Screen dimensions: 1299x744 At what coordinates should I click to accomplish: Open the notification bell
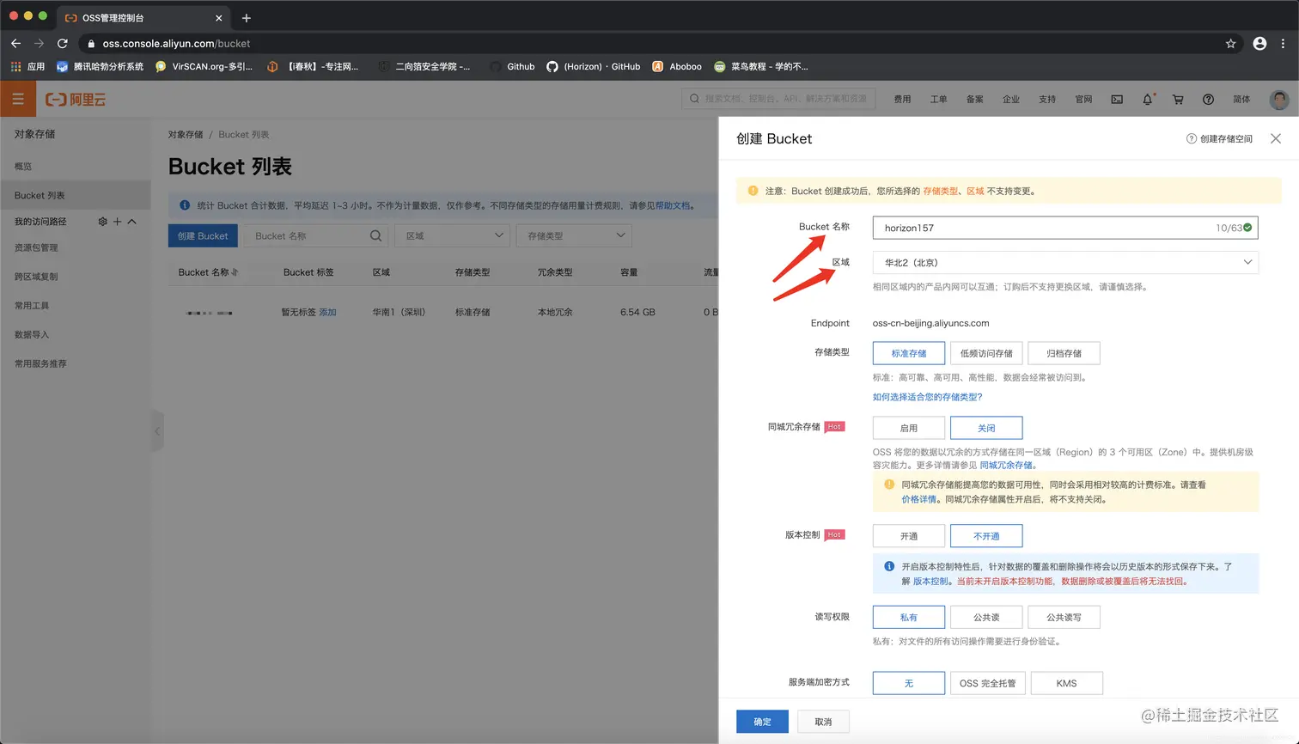(x=1147, y=100)
